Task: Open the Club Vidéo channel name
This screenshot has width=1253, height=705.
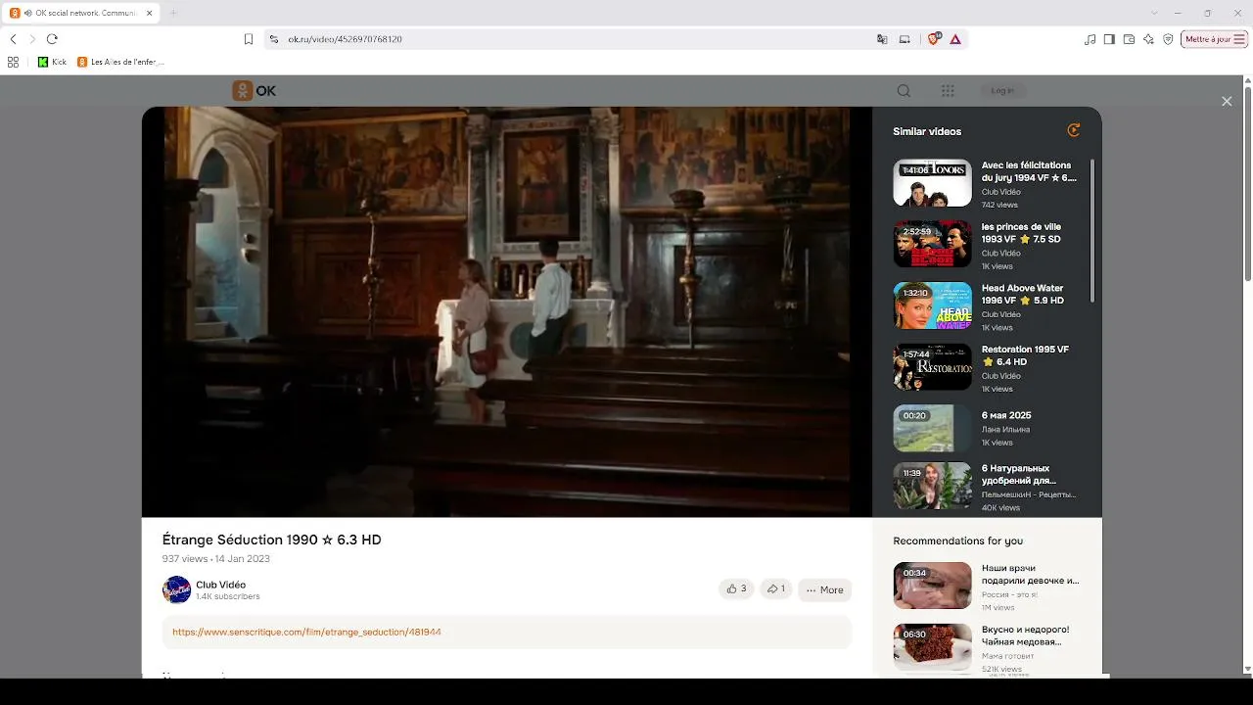Action: pos(221,585)
